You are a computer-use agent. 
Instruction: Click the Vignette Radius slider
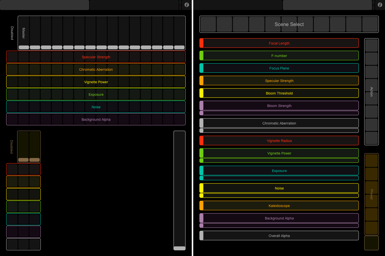279,141
